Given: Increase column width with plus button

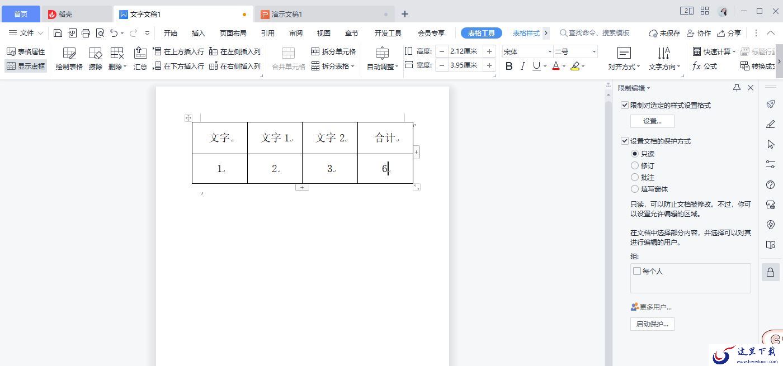Looking at the screenshot, I should 489,65.
